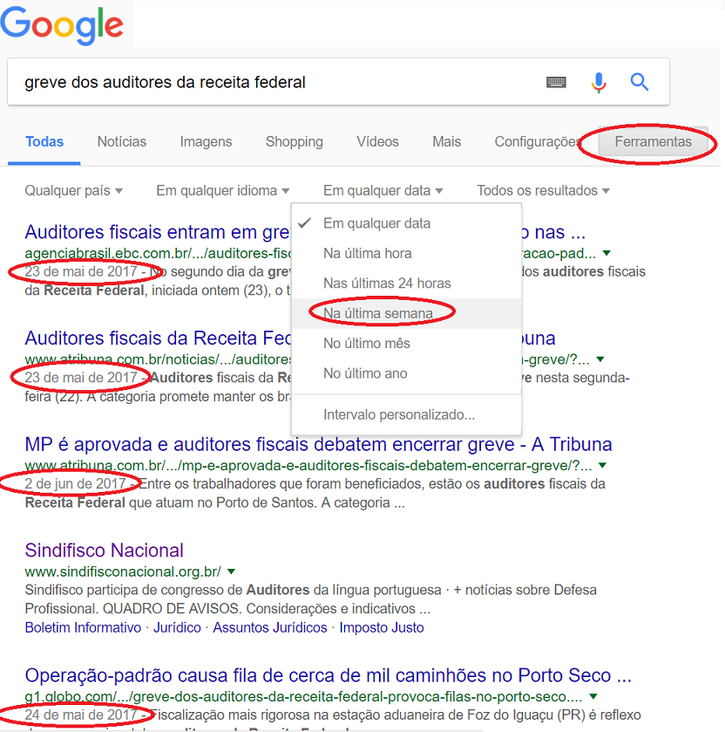Click the Ferramentas button
The height and width of the screenshot is (732, 725).
click(654, 141)
